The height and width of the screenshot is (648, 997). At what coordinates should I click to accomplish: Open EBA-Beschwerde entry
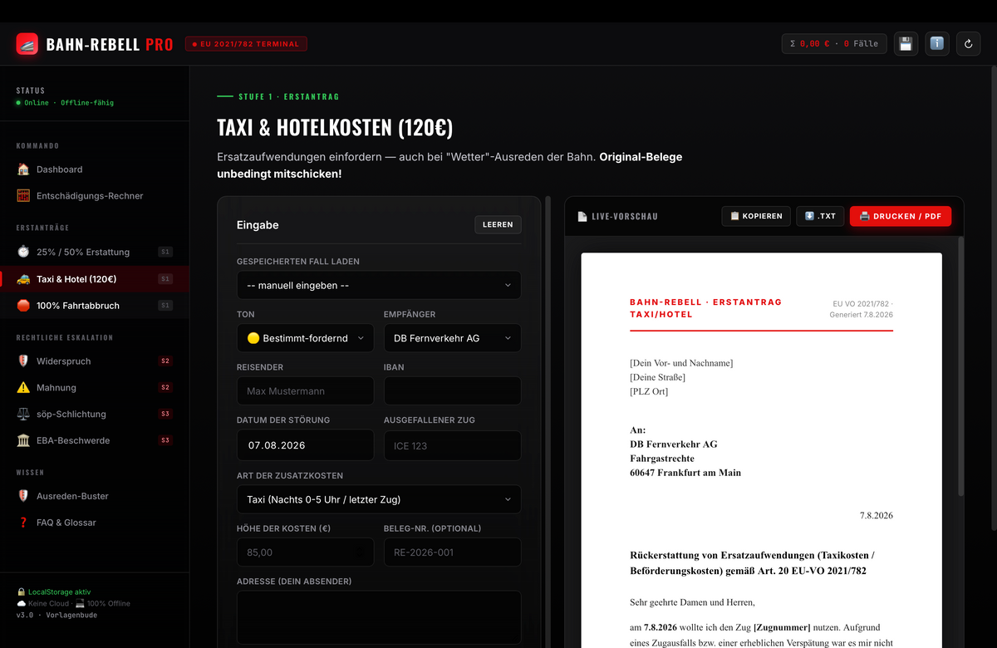click(94, 440)
